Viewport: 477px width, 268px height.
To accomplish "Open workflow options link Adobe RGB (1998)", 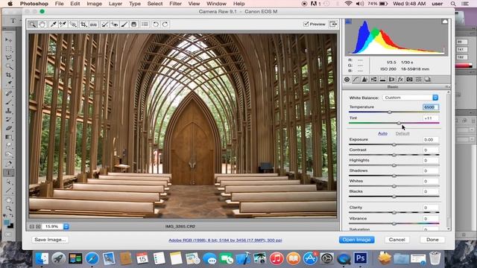I will tap(225, 240).
